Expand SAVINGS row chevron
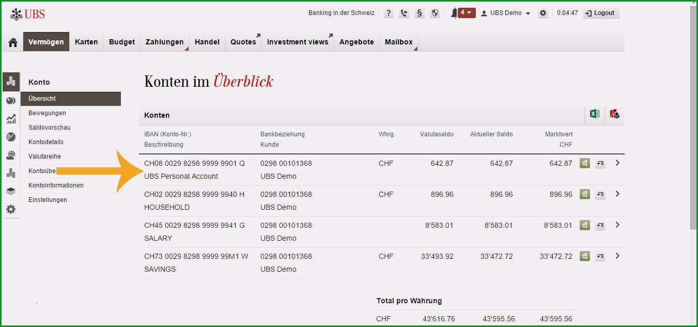 (617, 256)
